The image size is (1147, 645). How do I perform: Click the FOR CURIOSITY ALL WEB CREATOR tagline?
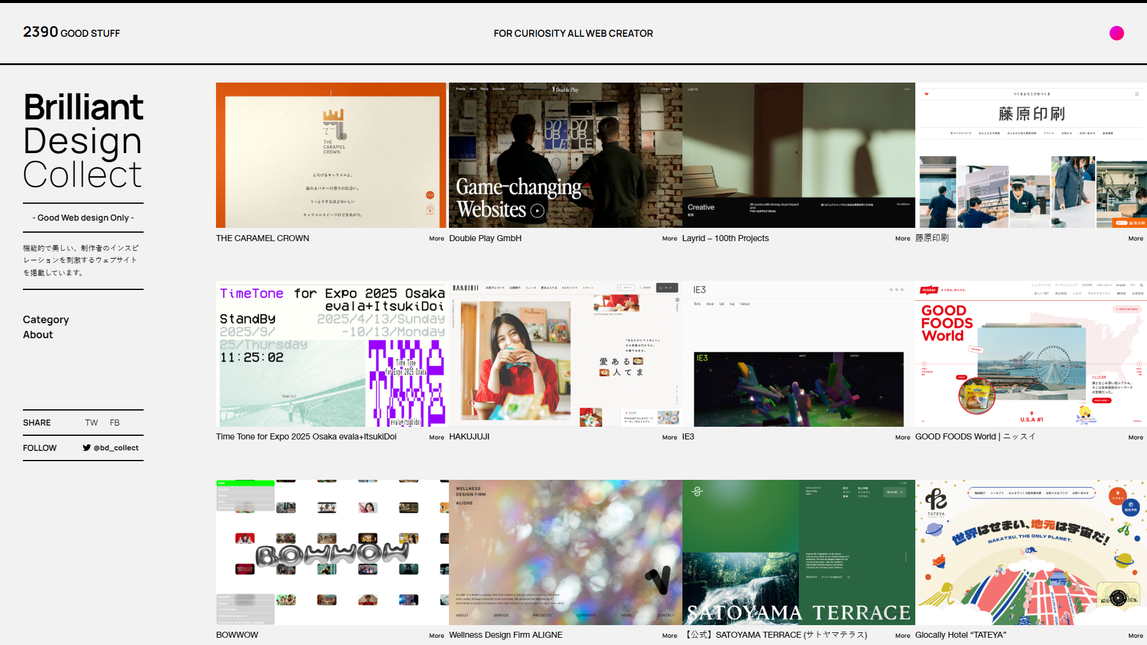click(573, 34)
